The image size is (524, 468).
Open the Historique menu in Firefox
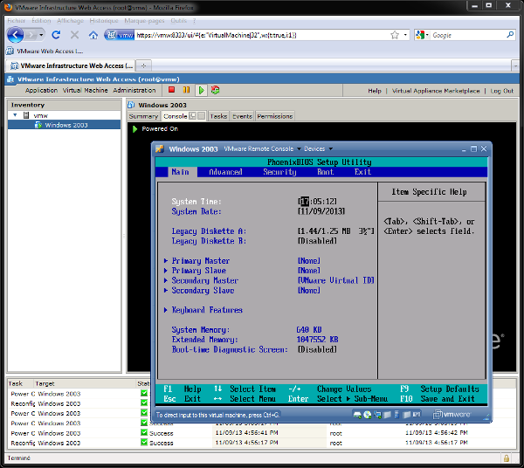(104, 21)
